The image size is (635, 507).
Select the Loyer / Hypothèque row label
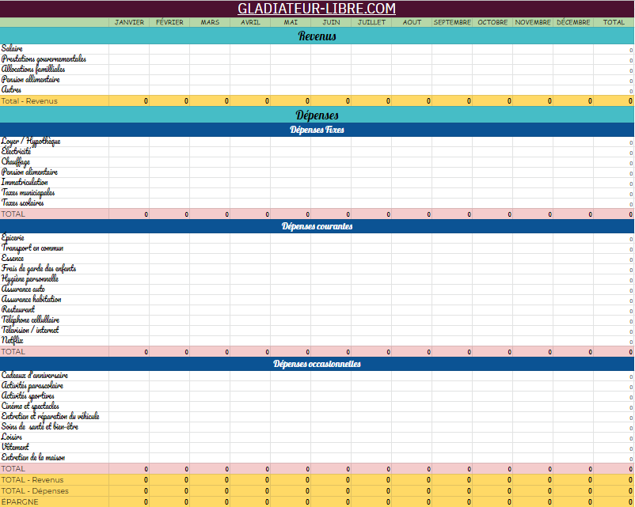coord(31,142)
